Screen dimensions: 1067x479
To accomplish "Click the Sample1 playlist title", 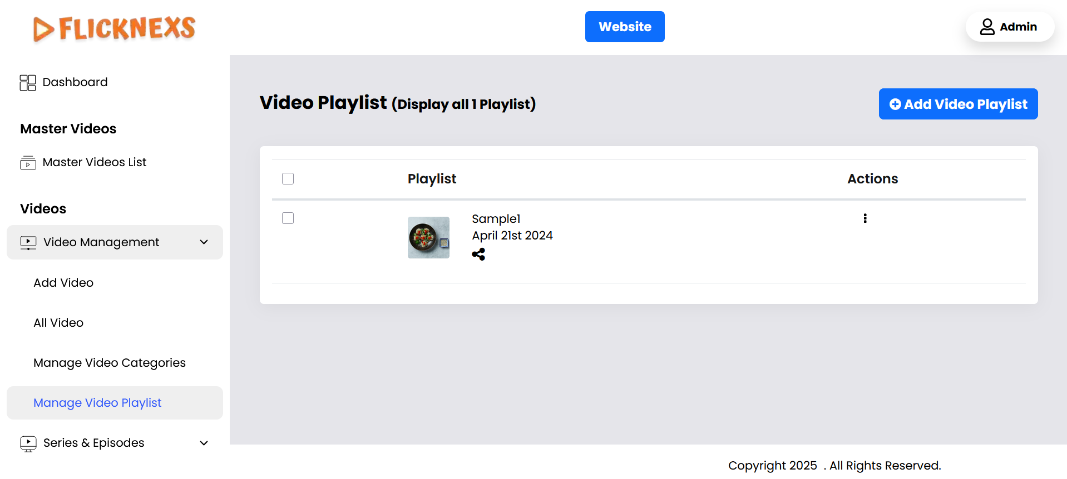I will (496, 219).
